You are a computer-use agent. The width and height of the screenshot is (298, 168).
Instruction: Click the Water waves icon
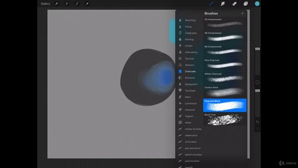pyautogui.click(x=180, y=123)
